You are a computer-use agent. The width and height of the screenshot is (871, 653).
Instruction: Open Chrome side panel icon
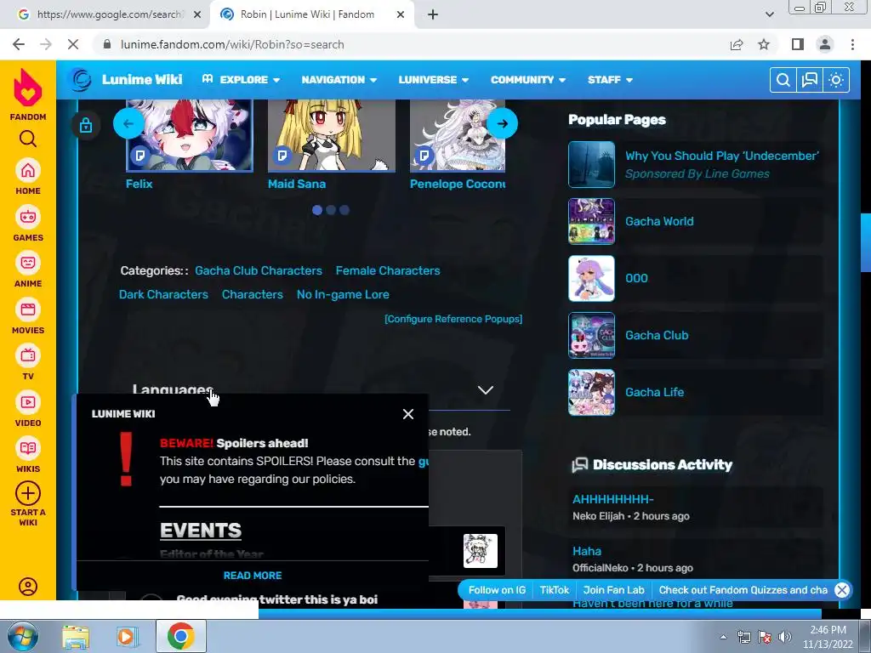click(x=798, y=44)
